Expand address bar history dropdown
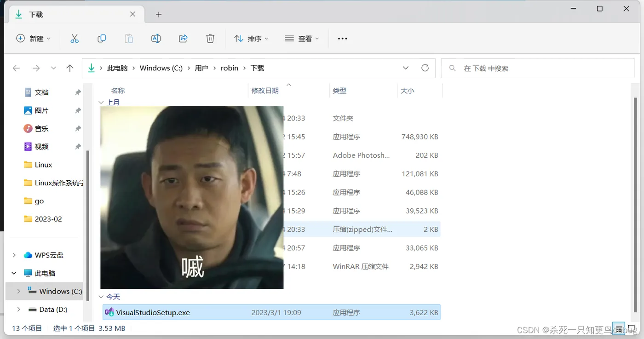The height and width of the screenshot is (339, 644). tap(406, 68)
